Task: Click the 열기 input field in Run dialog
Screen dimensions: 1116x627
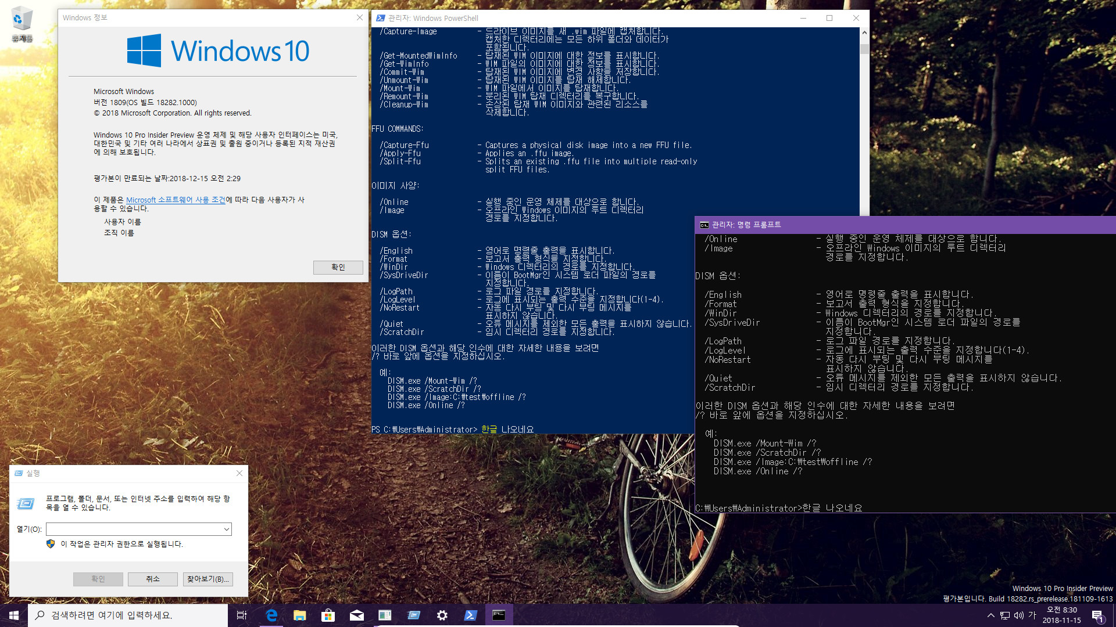Action: [134, 529]
